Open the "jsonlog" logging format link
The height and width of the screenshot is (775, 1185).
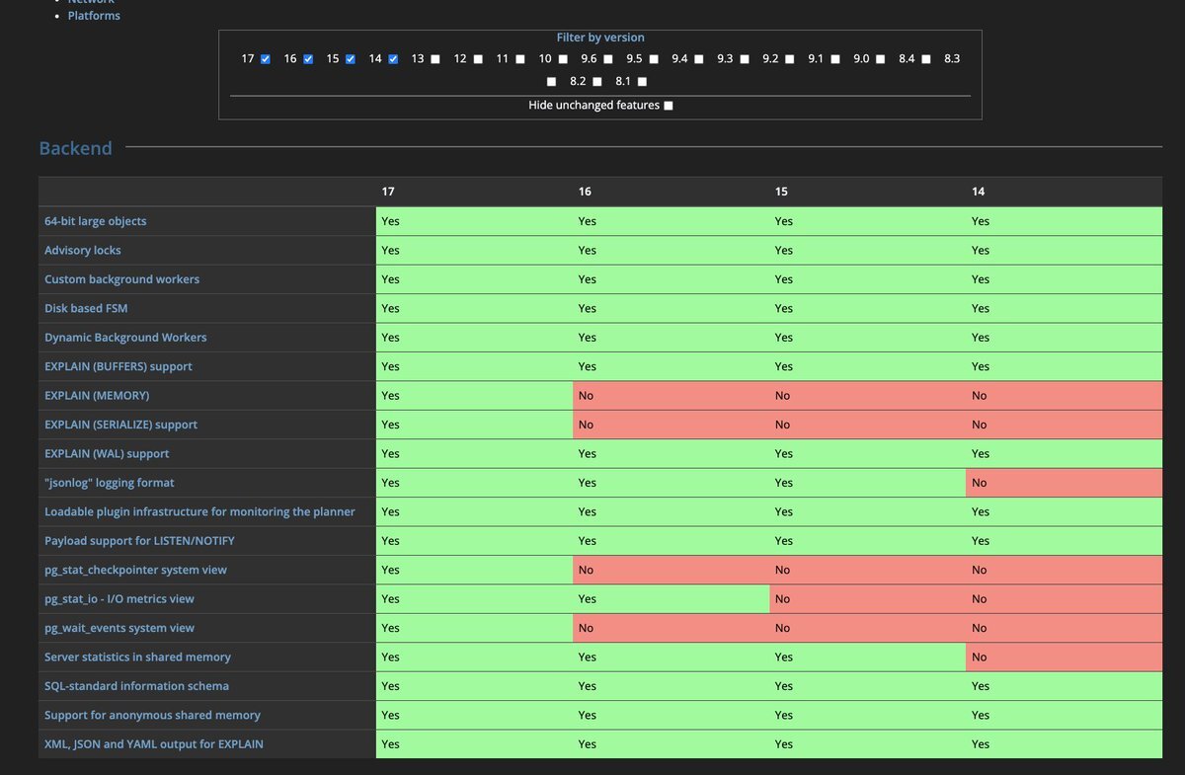110,483
